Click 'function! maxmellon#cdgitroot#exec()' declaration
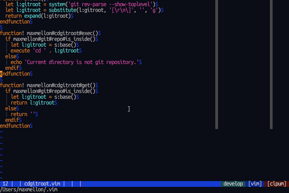 (x=49, y=33)
